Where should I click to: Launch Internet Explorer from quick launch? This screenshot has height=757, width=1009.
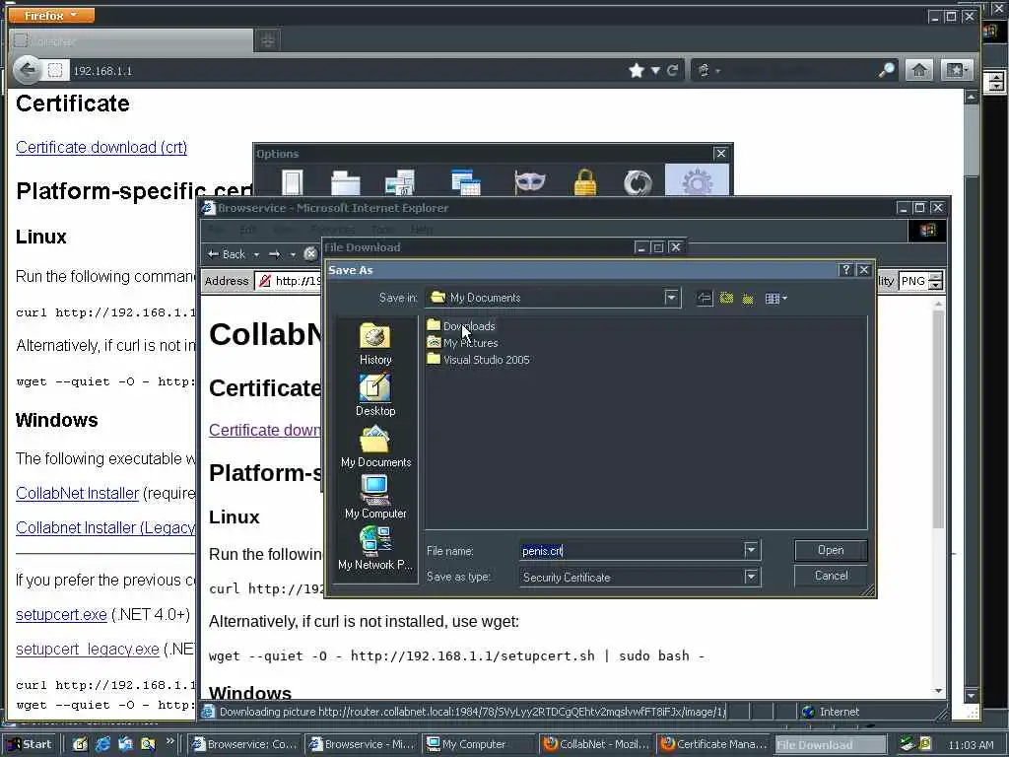pos(102,744)
